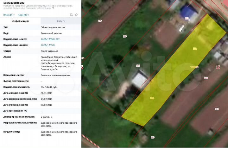Add parcel to favorites with star icon
Screen dimensions: 228x148
coord(76,15)
